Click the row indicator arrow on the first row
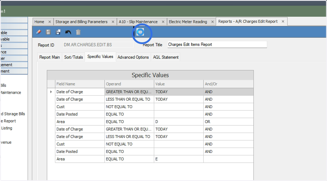Viewport: 327px width, 181px height. tap(51, 92)
